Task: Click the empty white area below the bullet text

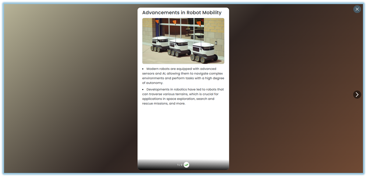Action: pos(183,132)
